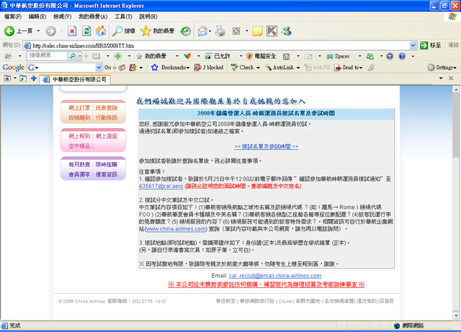Expand the Mail icon dropdown arrow
461x332 pixels.
click(210, 31)
